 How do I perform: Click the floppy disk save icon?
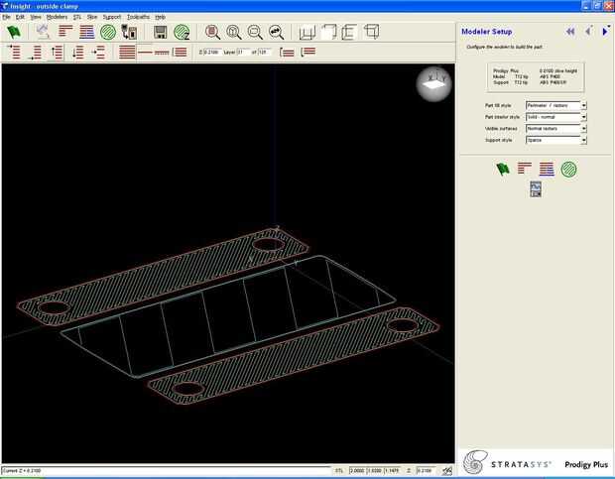point(160,32)
